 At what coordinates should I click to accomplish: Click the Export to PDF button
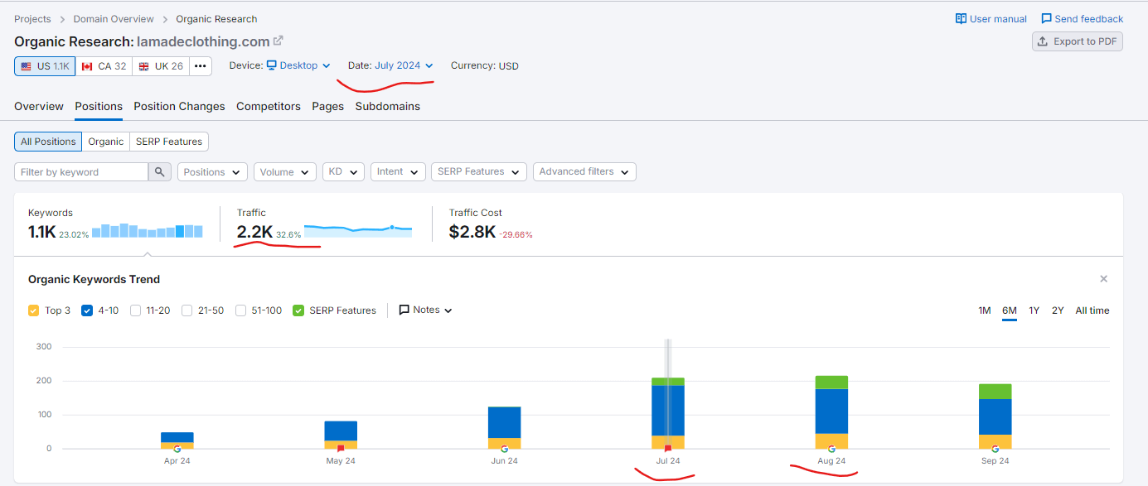click(1077, 41)
